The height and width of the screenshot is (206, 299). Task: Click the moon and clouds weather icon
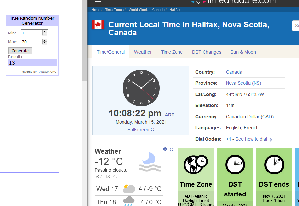pos(150,162)
